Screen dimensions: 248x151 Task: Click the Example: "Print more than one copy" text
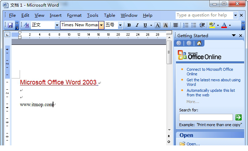tap(210, 125)
